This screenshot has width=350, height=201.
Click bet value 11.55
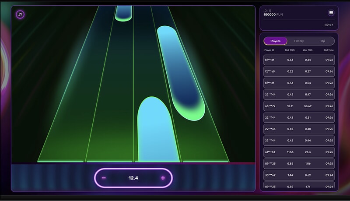tap(290, 152)
